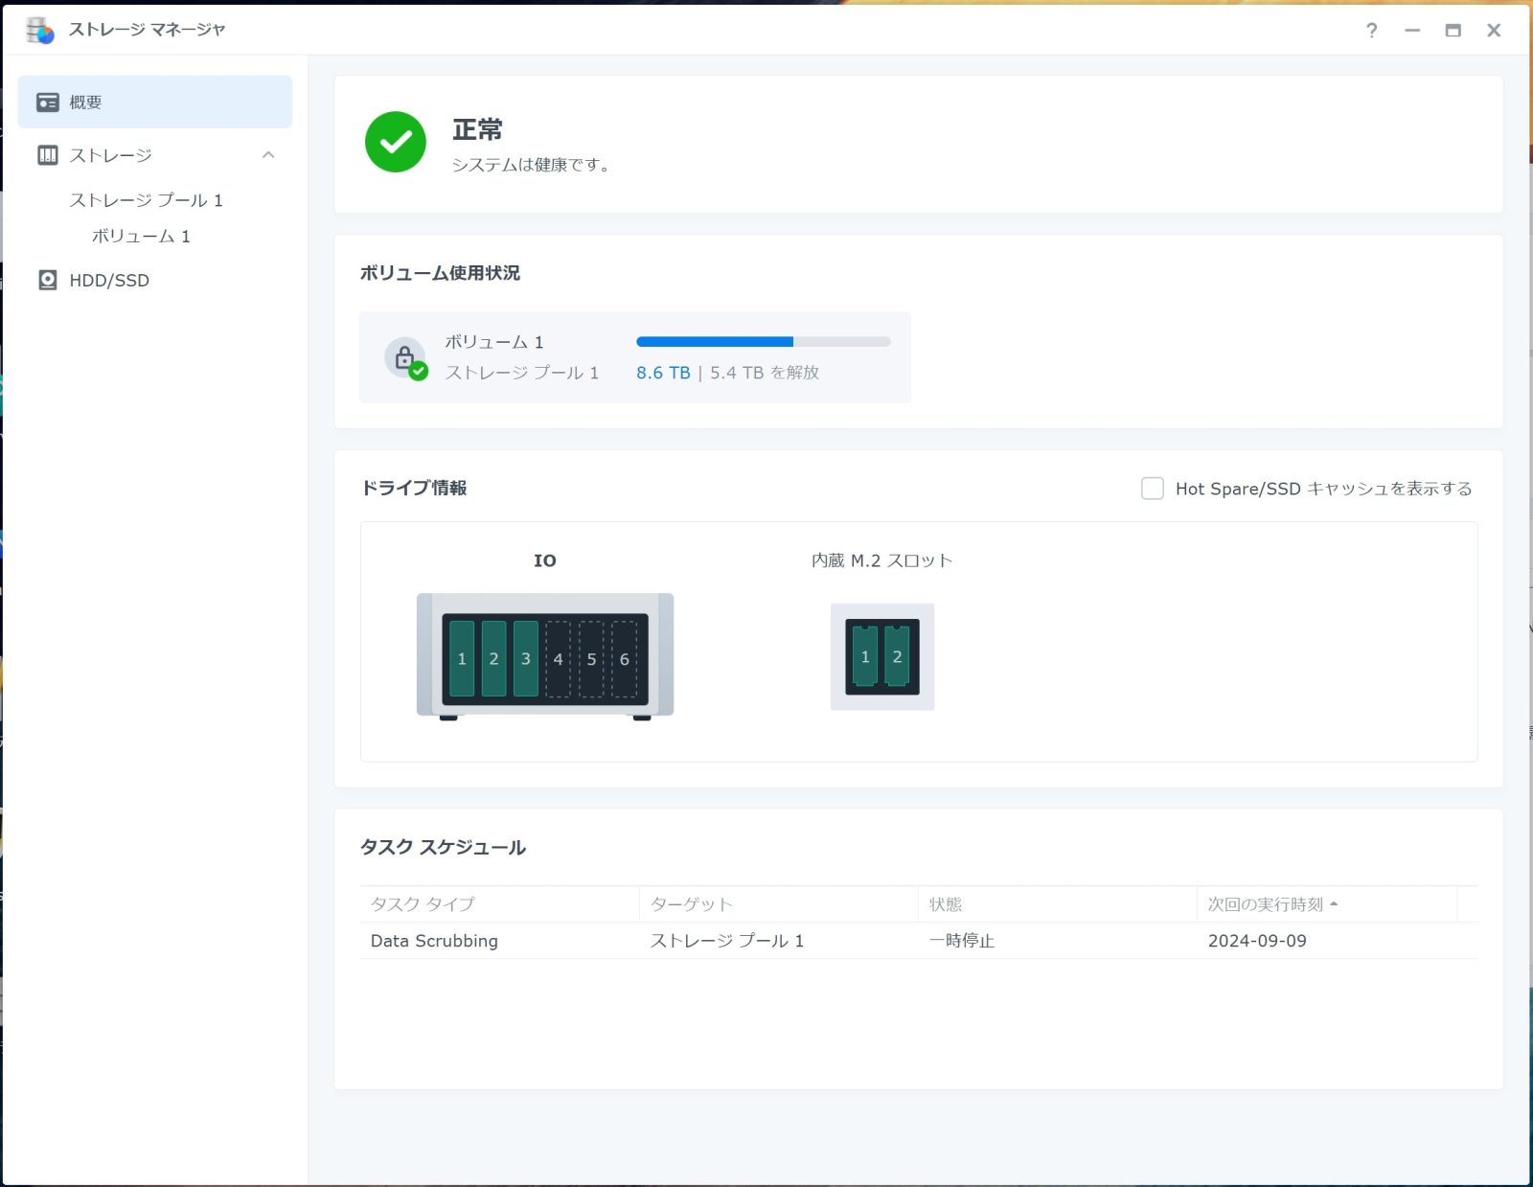Click the ボリューム 1 lock icon
This screenshot has width=1533, height=1187.
[405, 358]
